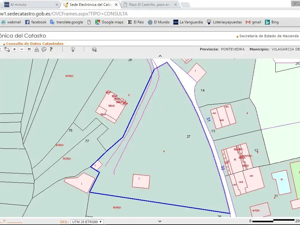Select the zoom window tool

pyautogui.click(x=7, y=49)
